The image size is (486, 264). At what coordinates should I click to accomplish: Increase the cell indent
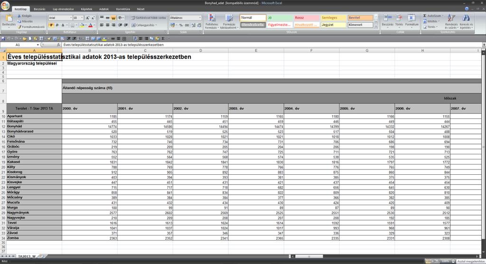coord(126,25)
